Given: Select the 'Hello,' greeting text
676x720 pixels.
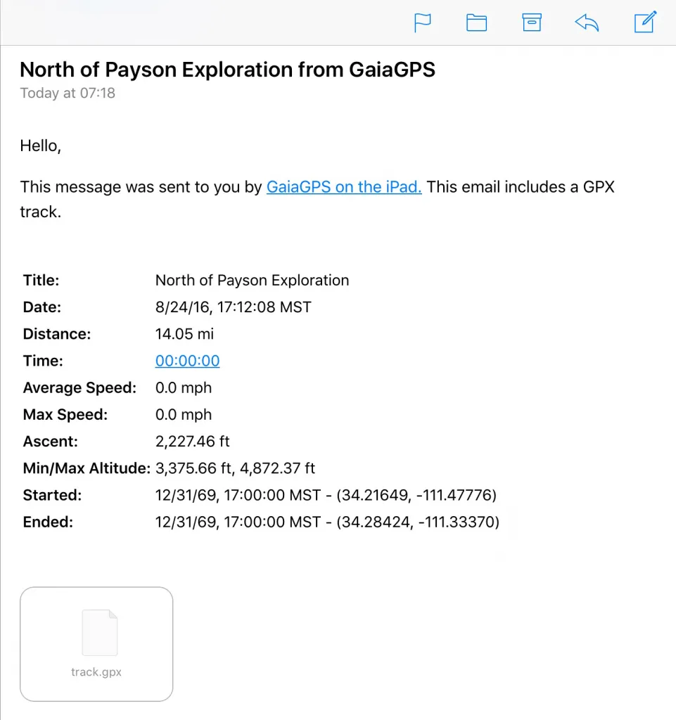Looking at the screenshot, I should tap(40, 146).
